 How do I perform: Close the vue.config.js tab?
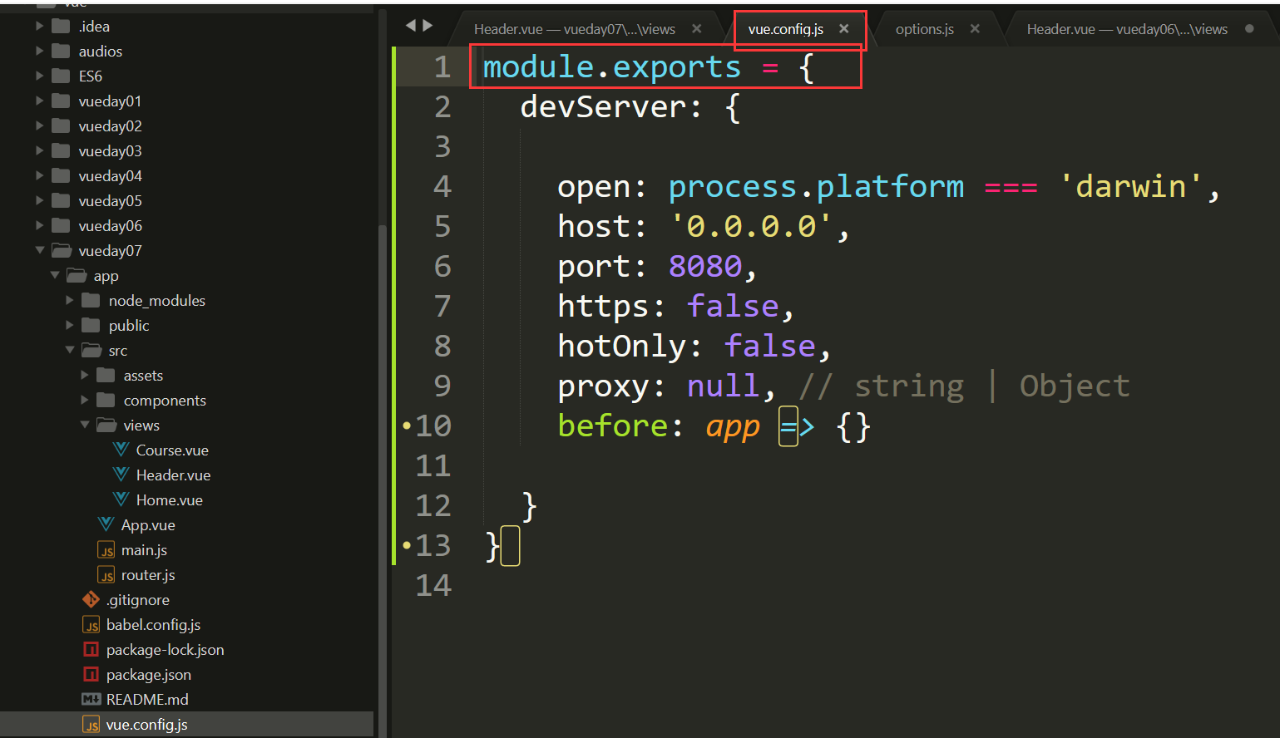click(x=844, y=28)
